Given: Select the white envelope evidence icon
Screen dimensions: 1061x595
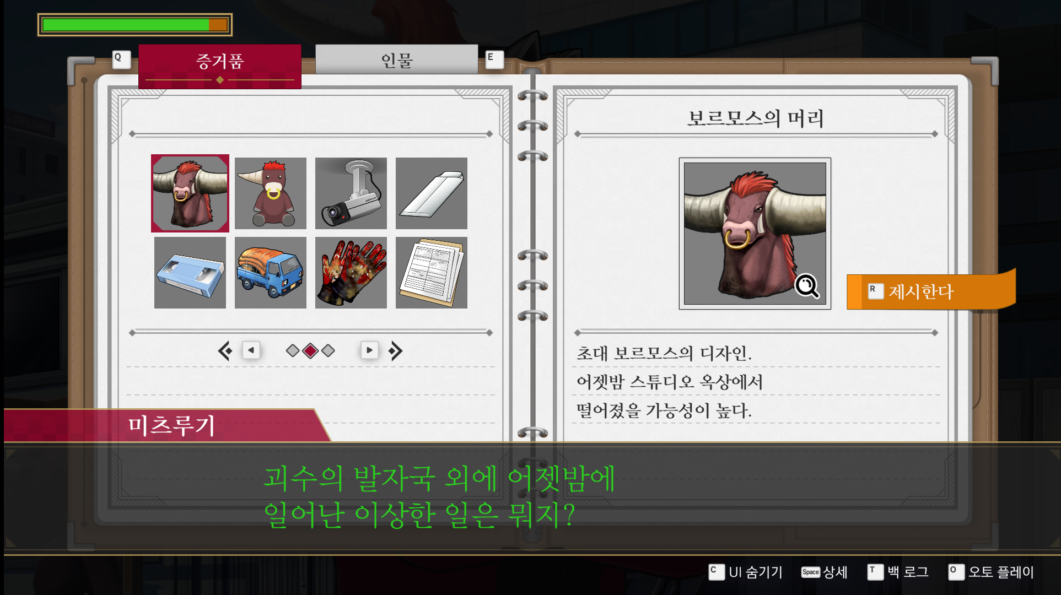Looking at the screenshot, I should click(432, 193).
